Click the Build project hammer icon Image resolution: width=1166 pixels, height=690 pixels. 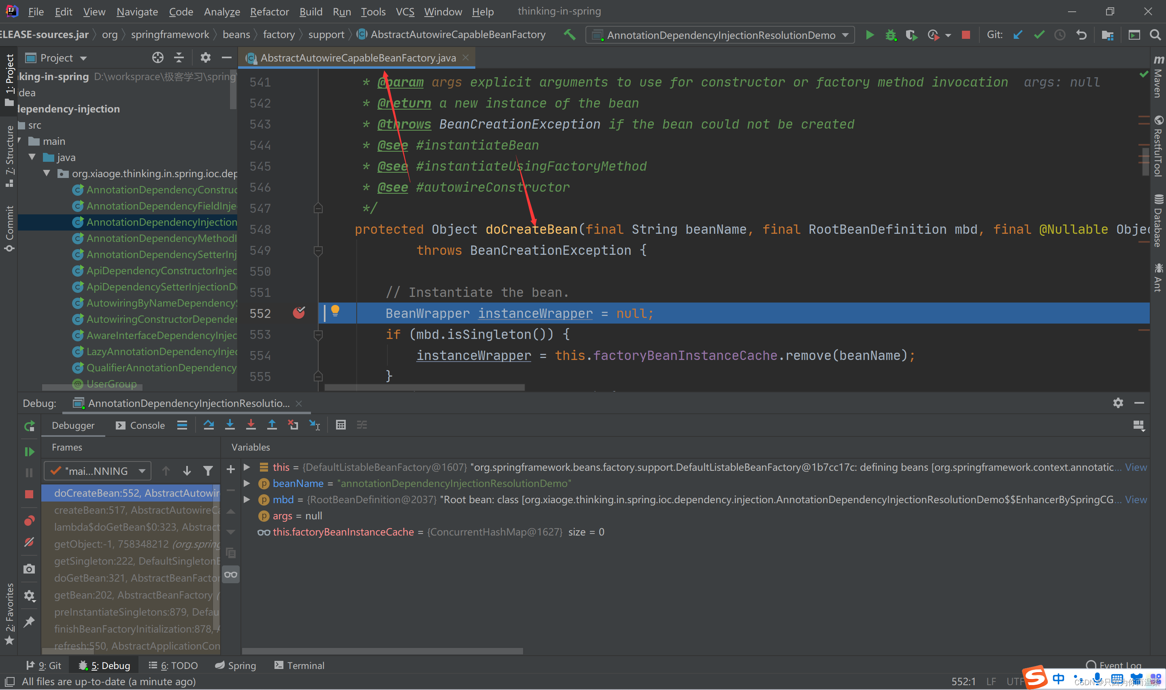(570, 35)
